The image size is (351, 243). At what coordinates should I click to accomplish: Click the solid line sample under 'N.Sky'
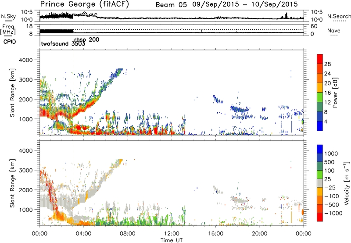(8, 21)
